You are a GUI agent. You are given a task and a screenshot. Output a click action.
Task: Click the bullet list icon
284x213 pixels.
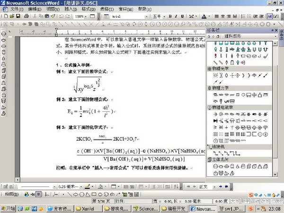[249, 16]
